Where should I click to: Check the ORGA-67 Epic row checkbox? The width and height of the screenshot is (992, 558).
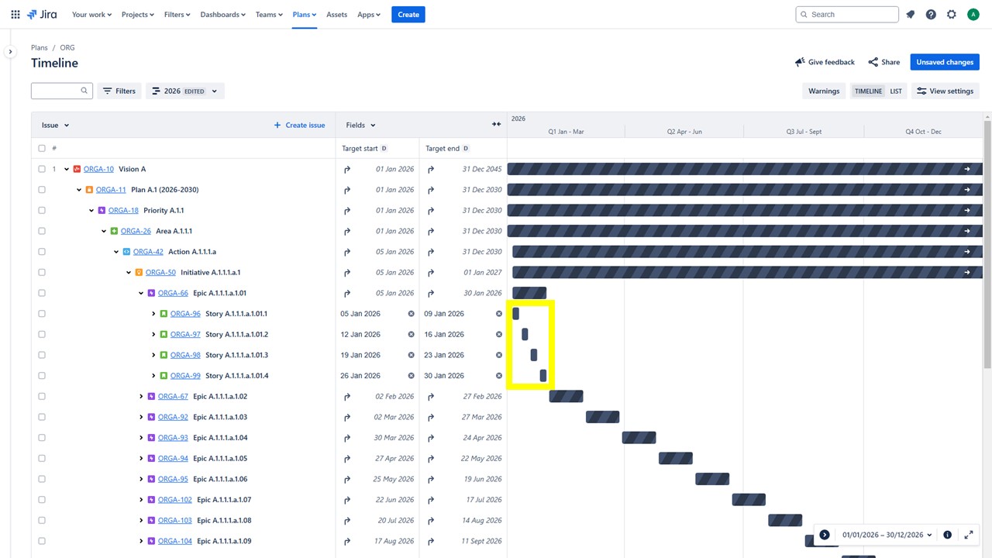point(42,397)
